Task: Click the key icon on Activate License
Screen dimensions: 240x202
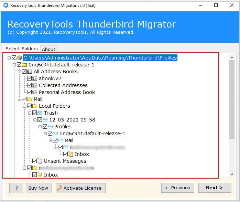Action: tap(59, 188)
